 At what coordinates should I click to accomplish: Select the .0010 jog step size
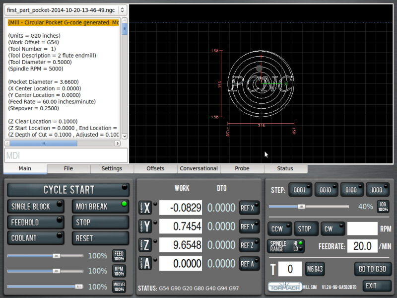pos(326,190)
